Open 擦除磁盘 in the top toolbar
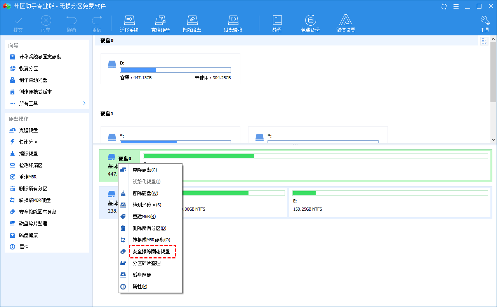The image size is (497, 307). click(x=192, y=24)
